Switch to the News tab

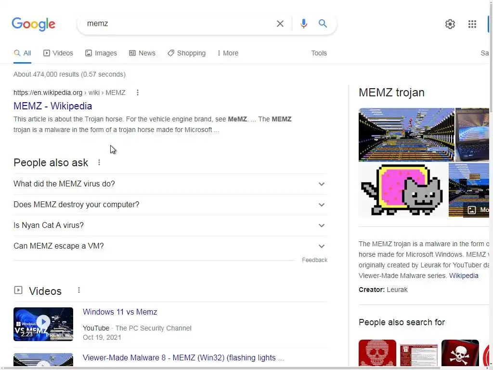click(x=142, y=53)
